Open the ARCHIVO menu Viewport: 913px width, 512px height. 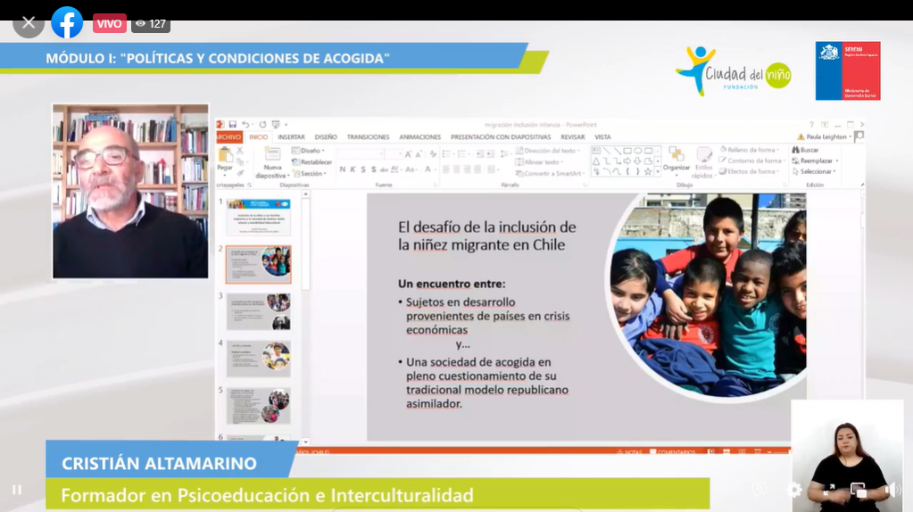coord(229,137)
